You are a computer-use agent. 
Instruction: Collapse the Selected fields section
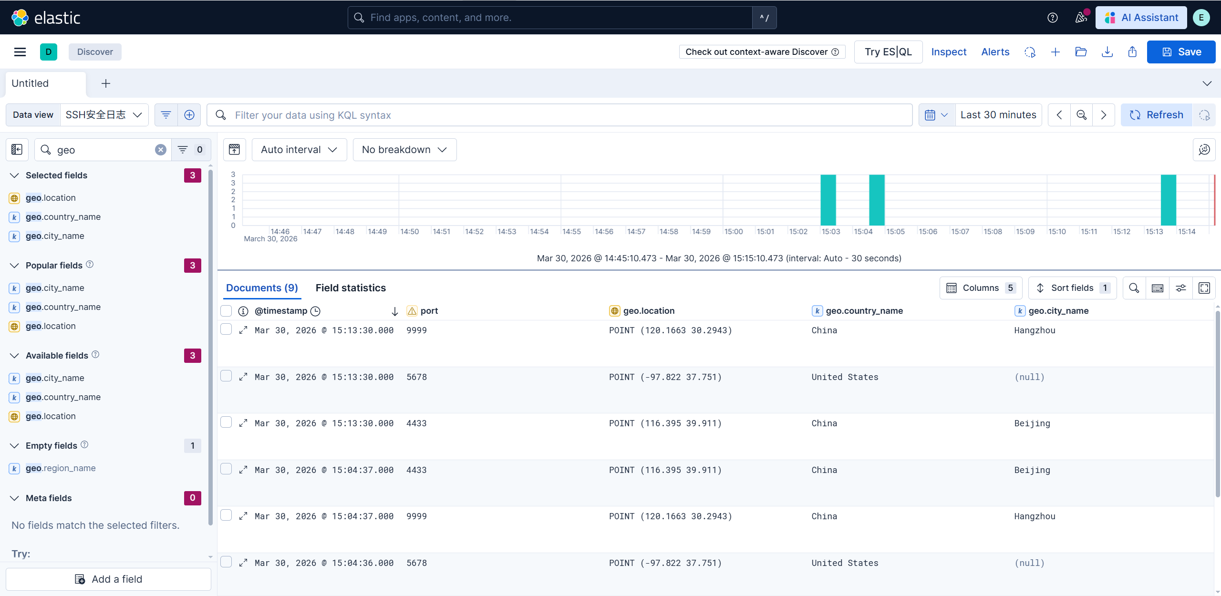point(15,175)
